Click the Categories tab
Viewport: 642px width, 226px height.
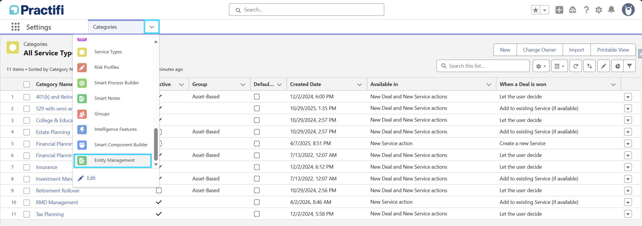click(116, 27)
